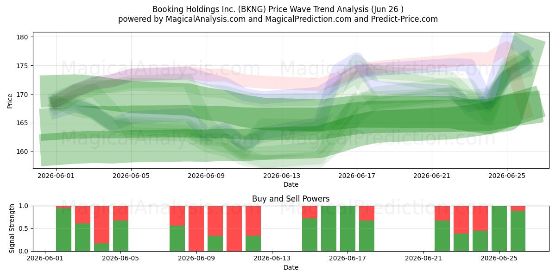
Task: Click the 165 price tick label
Action: coord(23,123)
